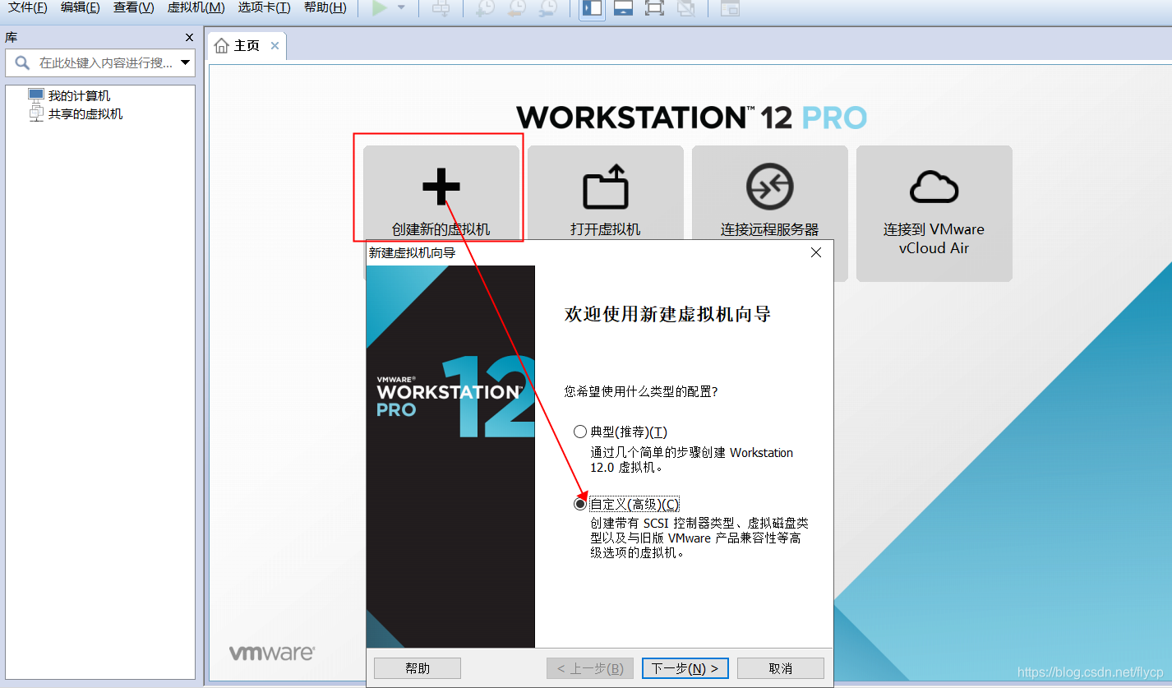Close the library panel with X

tap(190, 38)
